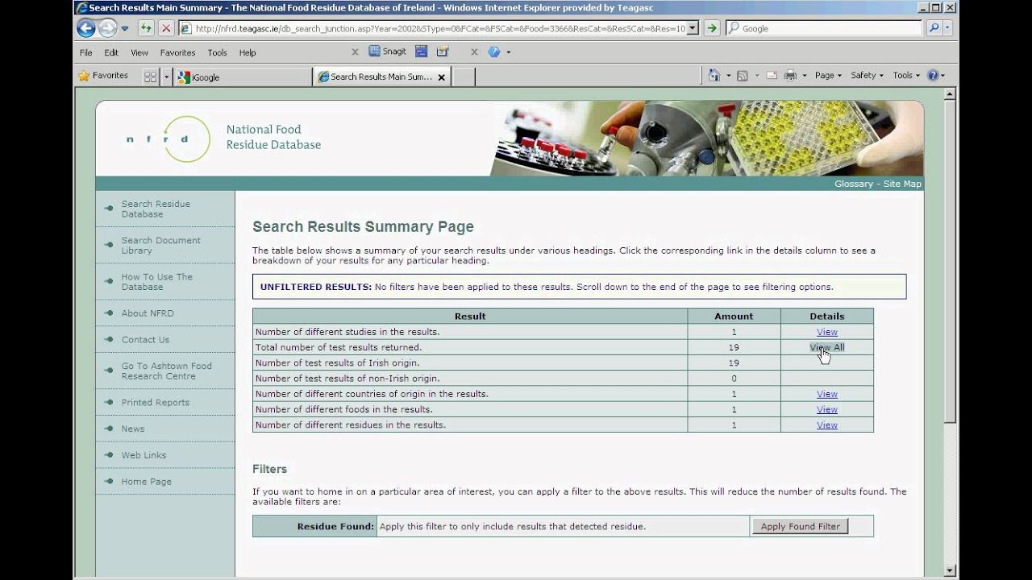Expand the address bar history dropdown

click(694, 28)
